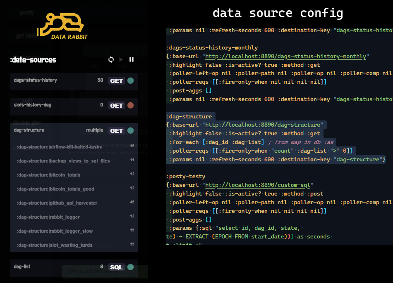Click the :posty-testy config key
The width and height of the screenshot is (393, 283).
pyautogui.click(x=186, y=177)
